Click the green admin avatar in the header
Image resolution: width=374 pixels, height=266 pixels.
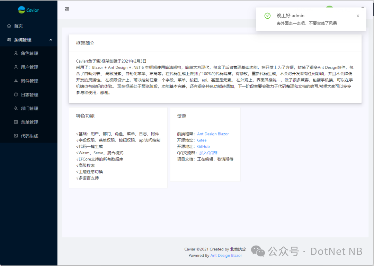[x=329, y=7]
